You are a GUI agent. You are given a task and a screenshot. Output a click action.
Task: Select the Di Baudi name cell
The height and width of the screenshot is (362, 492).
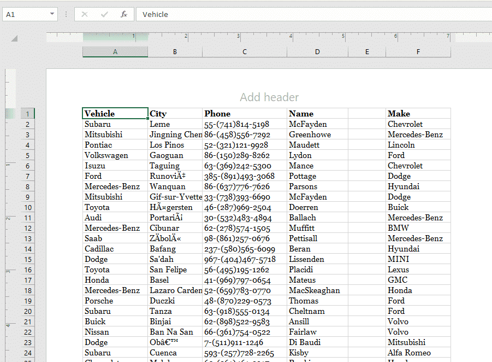[318, 342]
